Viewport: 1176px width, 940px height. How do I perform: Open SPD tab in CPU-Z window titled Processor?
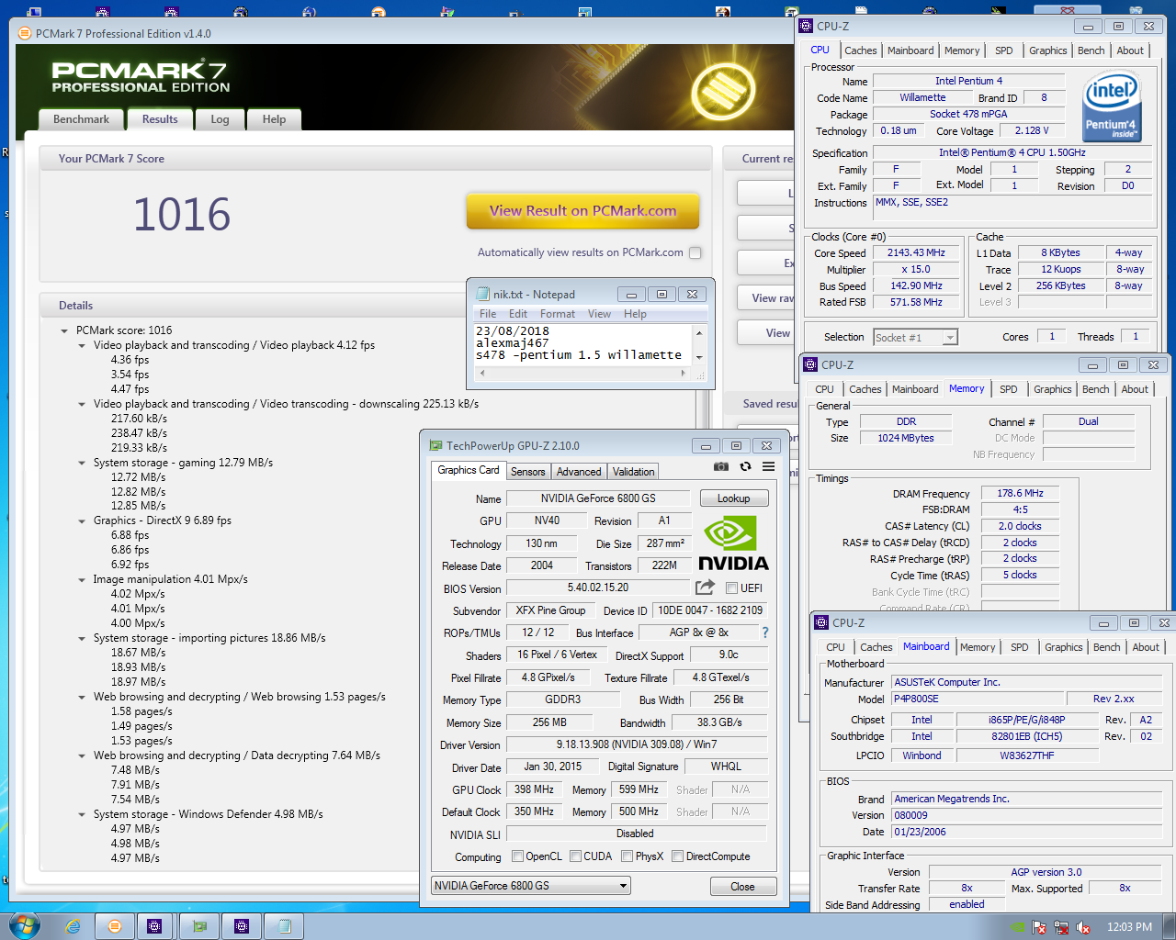1004,50
